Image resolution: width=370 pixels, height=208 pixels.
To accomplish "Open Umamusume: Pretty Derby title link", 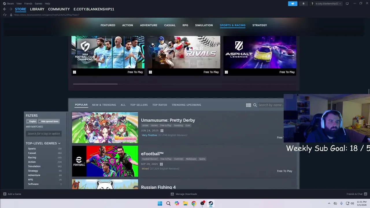I will click(x=168, y=120).
